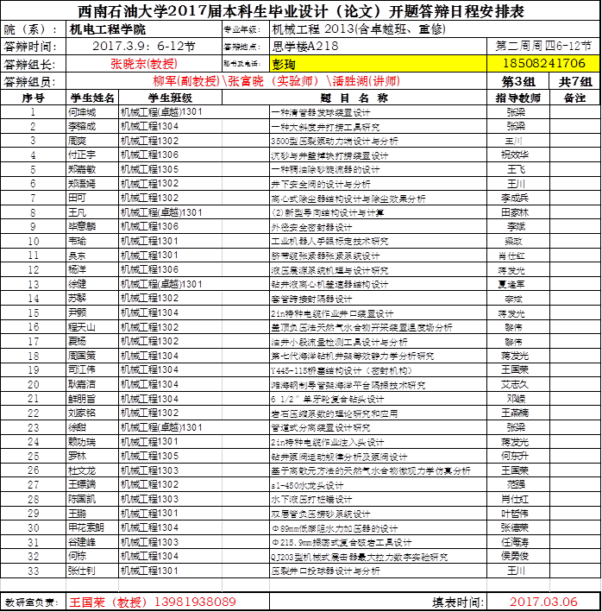Click student name 何华城 in row 1

click(82, 112)
